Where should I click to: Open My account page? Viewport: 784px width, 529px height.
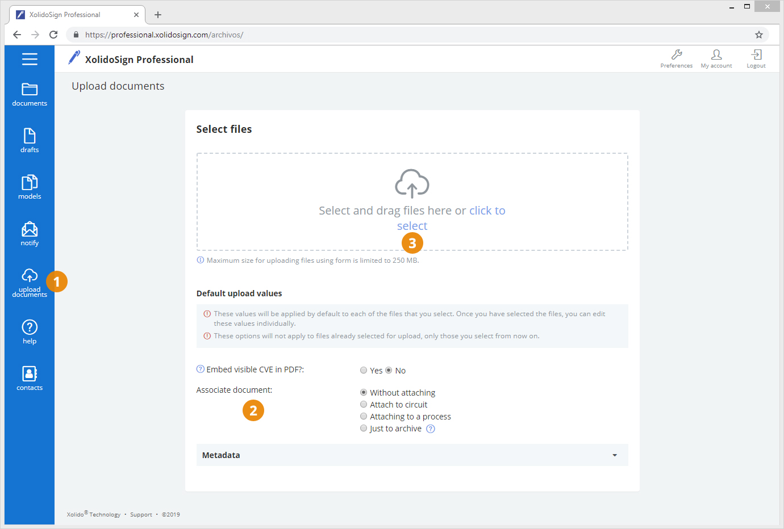point(716,58)
